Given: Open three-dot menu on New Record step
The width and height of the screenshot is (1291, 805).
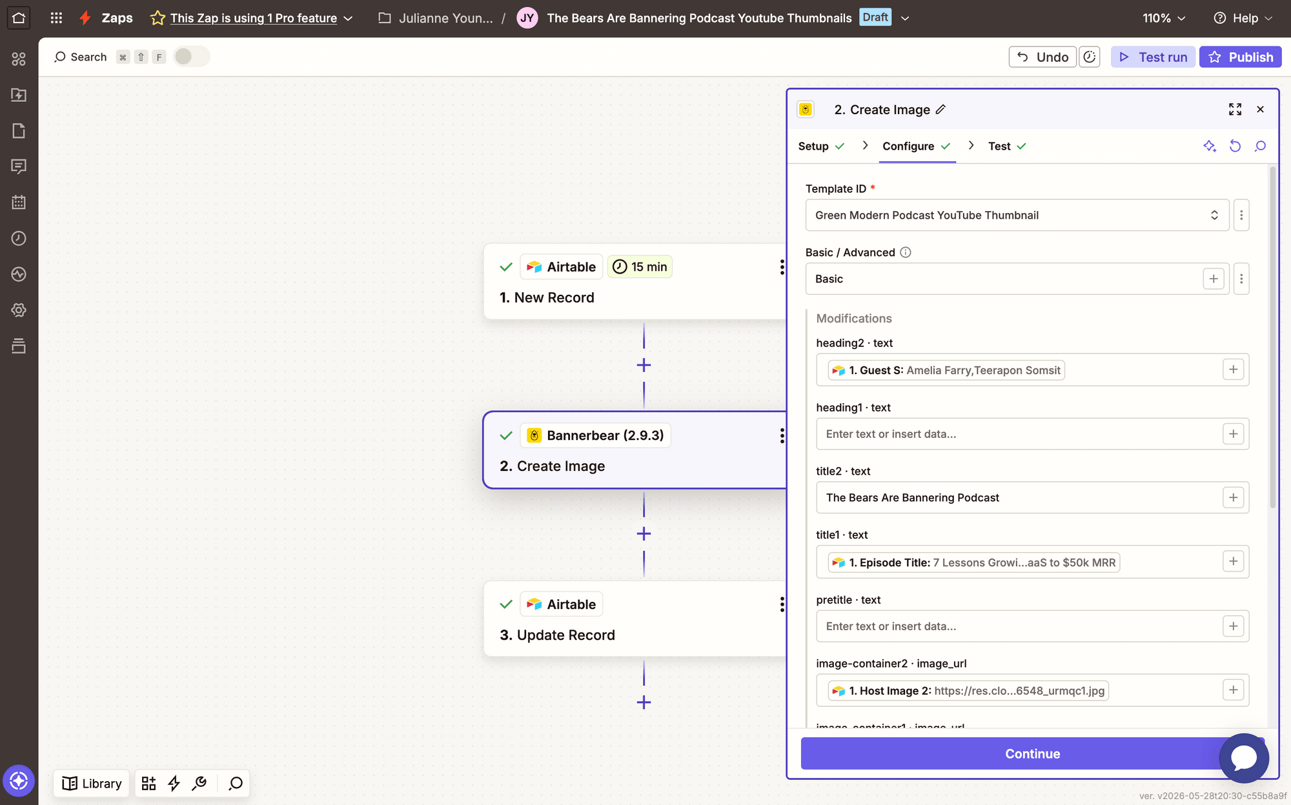Looking at the screenshot, I should 782,267.
